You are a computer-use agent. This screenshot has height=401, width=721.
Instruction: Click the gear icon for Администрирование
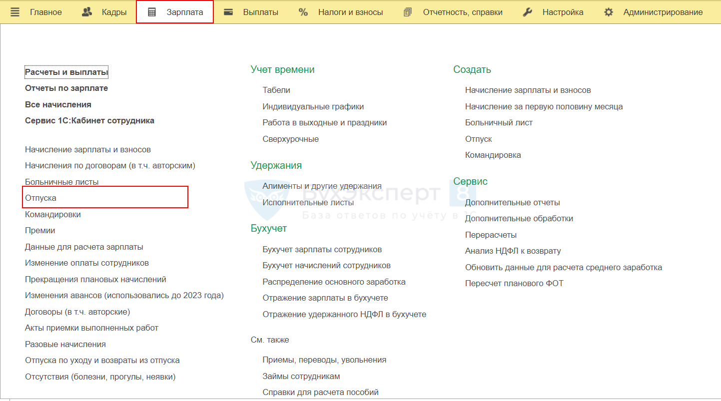(x=608, y=12)
